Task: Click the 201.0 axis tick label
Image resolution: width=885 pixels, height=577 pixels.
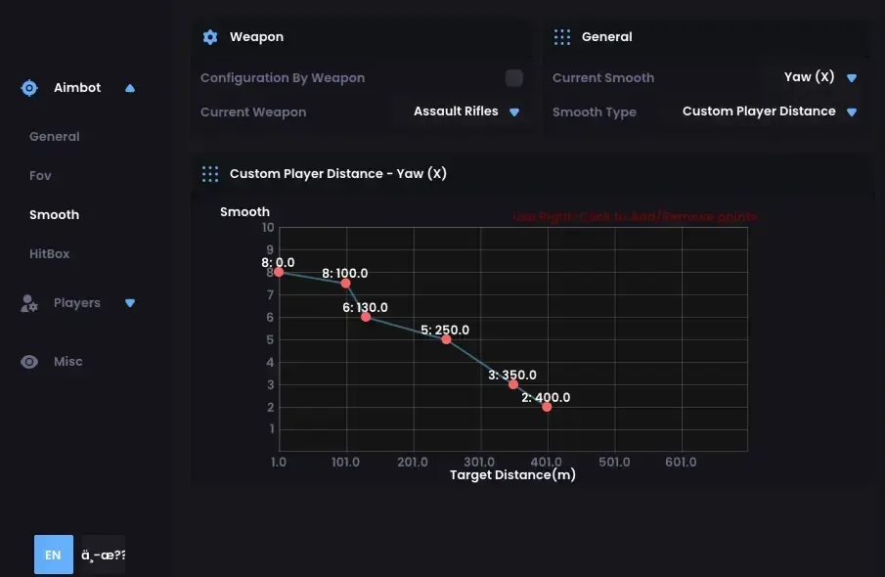Action: pos(413,462)
